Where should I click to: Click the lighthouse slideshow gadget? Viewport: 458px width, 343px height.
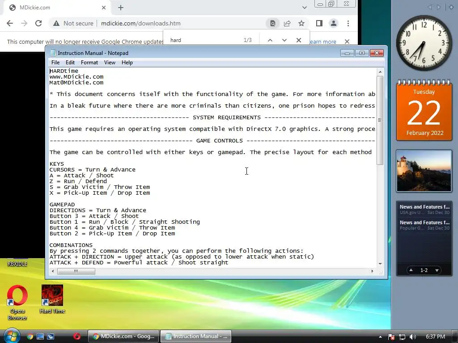coord(424,171)
